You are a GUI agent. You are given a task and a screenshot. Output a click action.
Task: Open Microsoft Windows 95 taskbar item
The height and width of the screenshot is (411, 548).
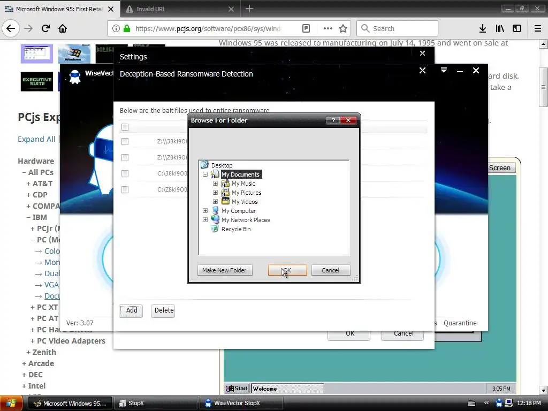[70, 404]
